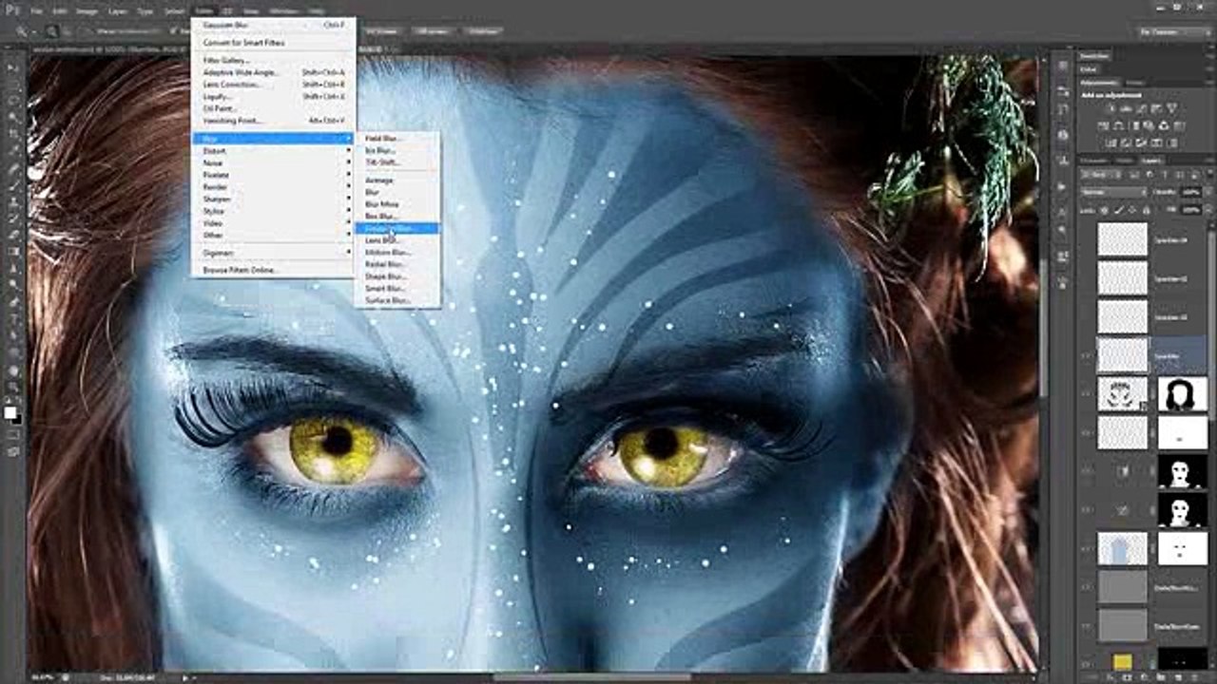Add a Black & White adjustment
This screenshot has height=684, width=1217.
pyautogui.click(x=1133, y=126)
